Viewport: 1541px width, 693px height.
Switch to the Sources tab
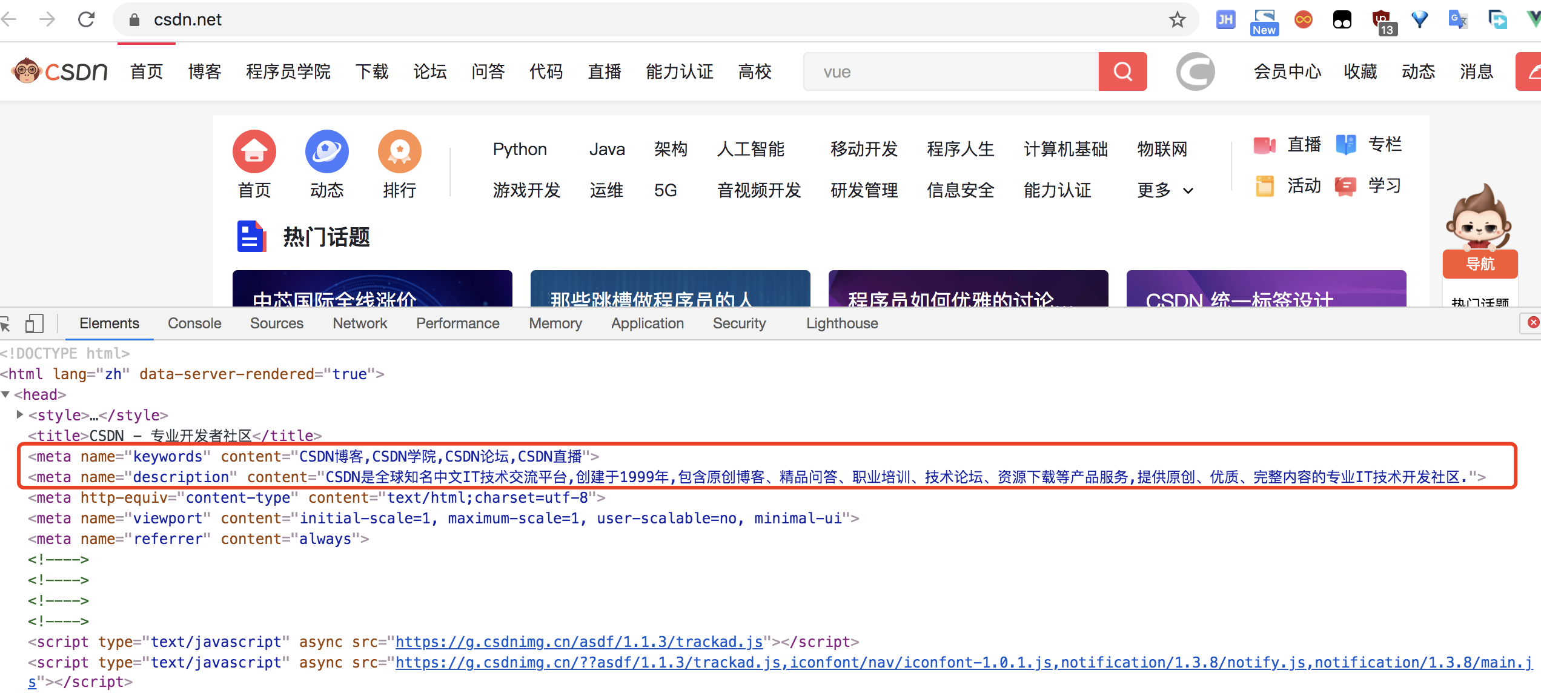277,323
